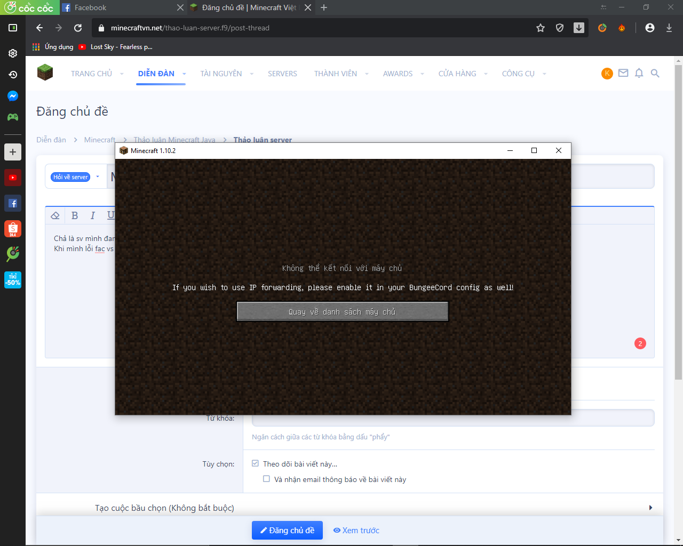
Task: Expand the AWARDS menu arrow
Action: click(422, 74)
